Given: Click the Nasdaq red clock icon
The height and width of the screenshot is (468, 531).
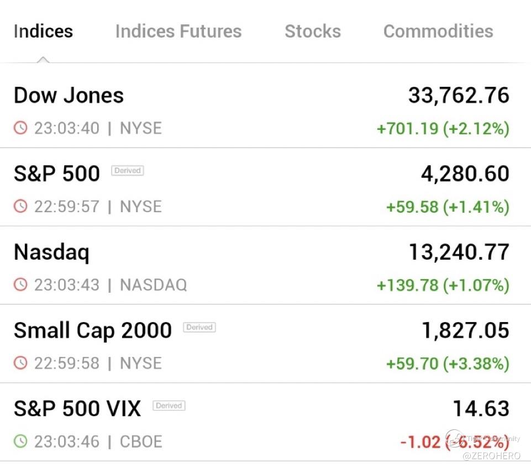Looking at the screenshot, I should 20,285.
